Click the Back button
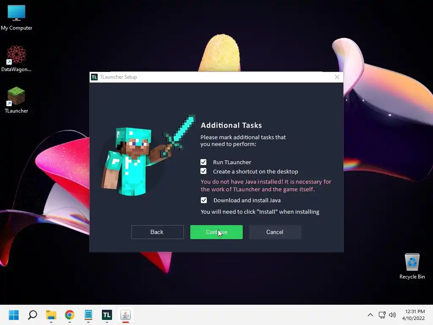Image resolution: width=433 pixels, height=325 pixels. (157, 232)
